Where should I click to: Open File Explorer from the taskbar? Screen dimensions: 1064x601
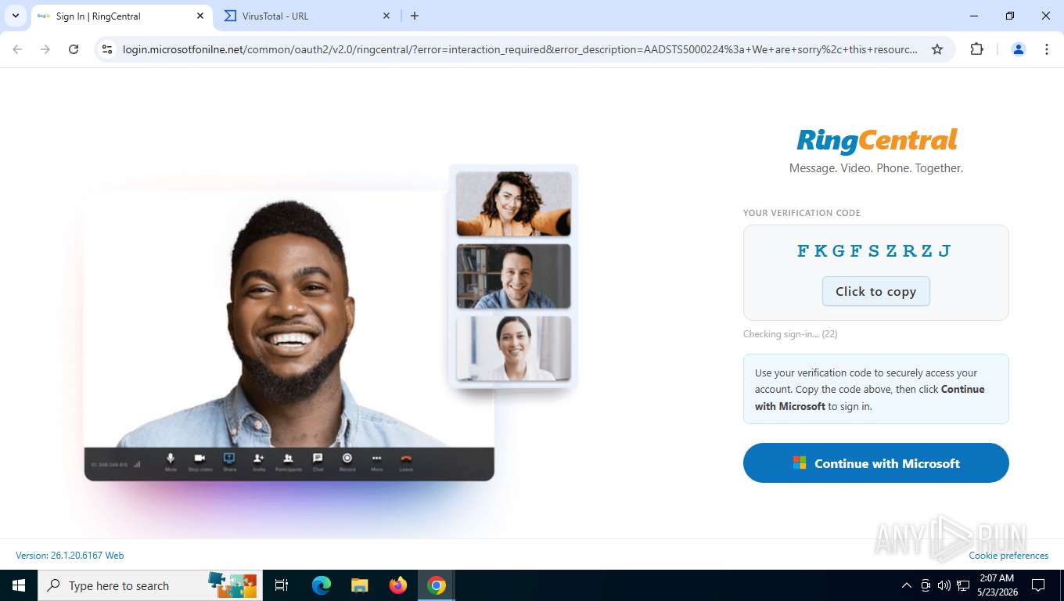tap(359, 585)
